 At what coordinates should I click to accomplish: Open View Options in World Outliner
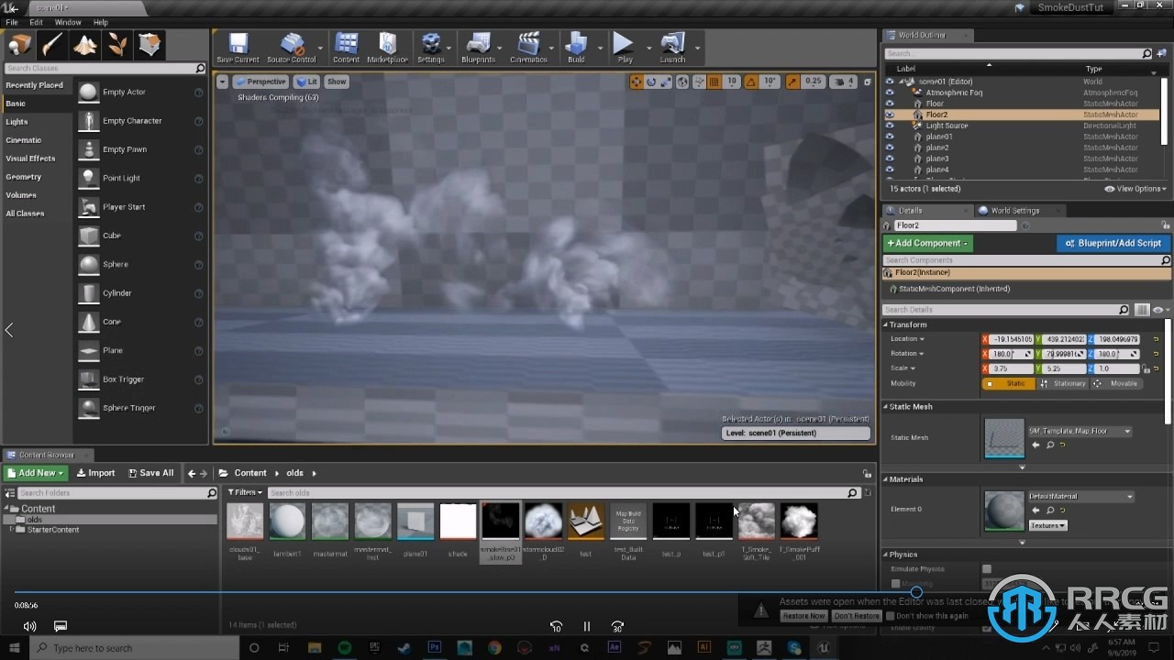[1135, 189]
